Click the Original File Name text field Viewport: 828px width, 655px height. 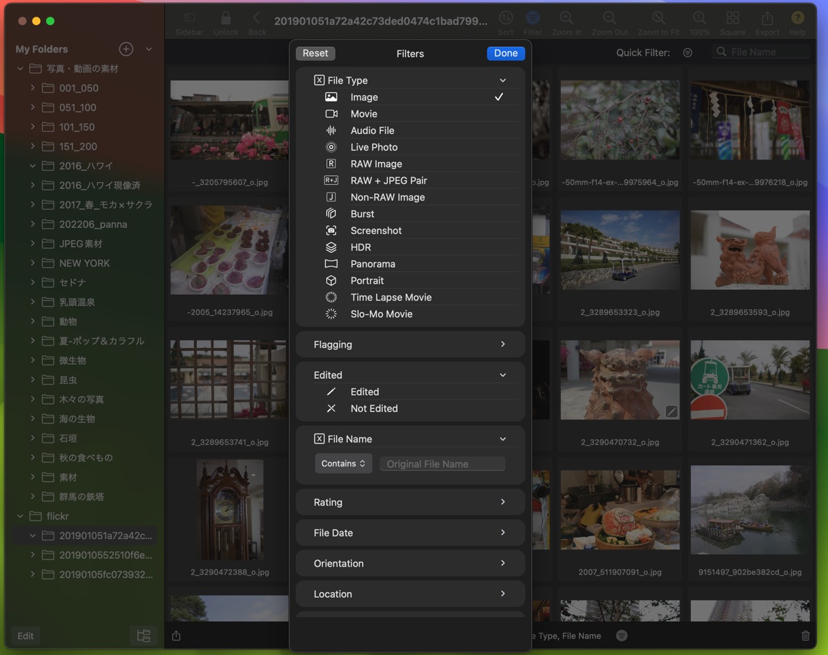tap(442, 464)
